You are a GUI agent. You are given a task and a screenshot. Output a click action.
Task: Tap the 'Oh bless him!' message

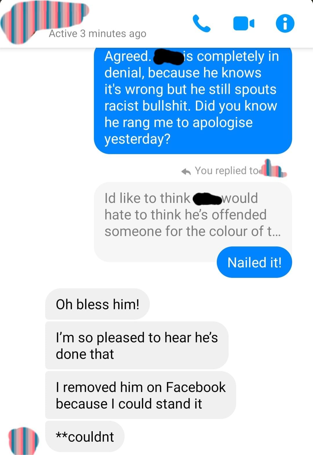[x=97, y=304]
